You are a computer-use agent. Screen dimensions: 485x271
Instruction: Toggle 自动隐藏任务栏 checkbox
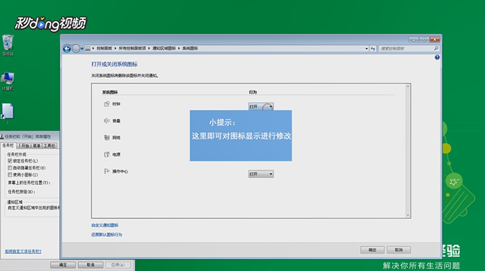tap(10, 168)
